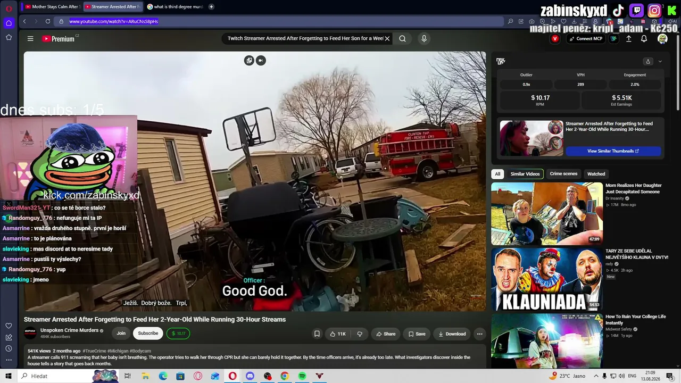
Task: Focus the YouTube search field
Action: click(x=305, y=38)
